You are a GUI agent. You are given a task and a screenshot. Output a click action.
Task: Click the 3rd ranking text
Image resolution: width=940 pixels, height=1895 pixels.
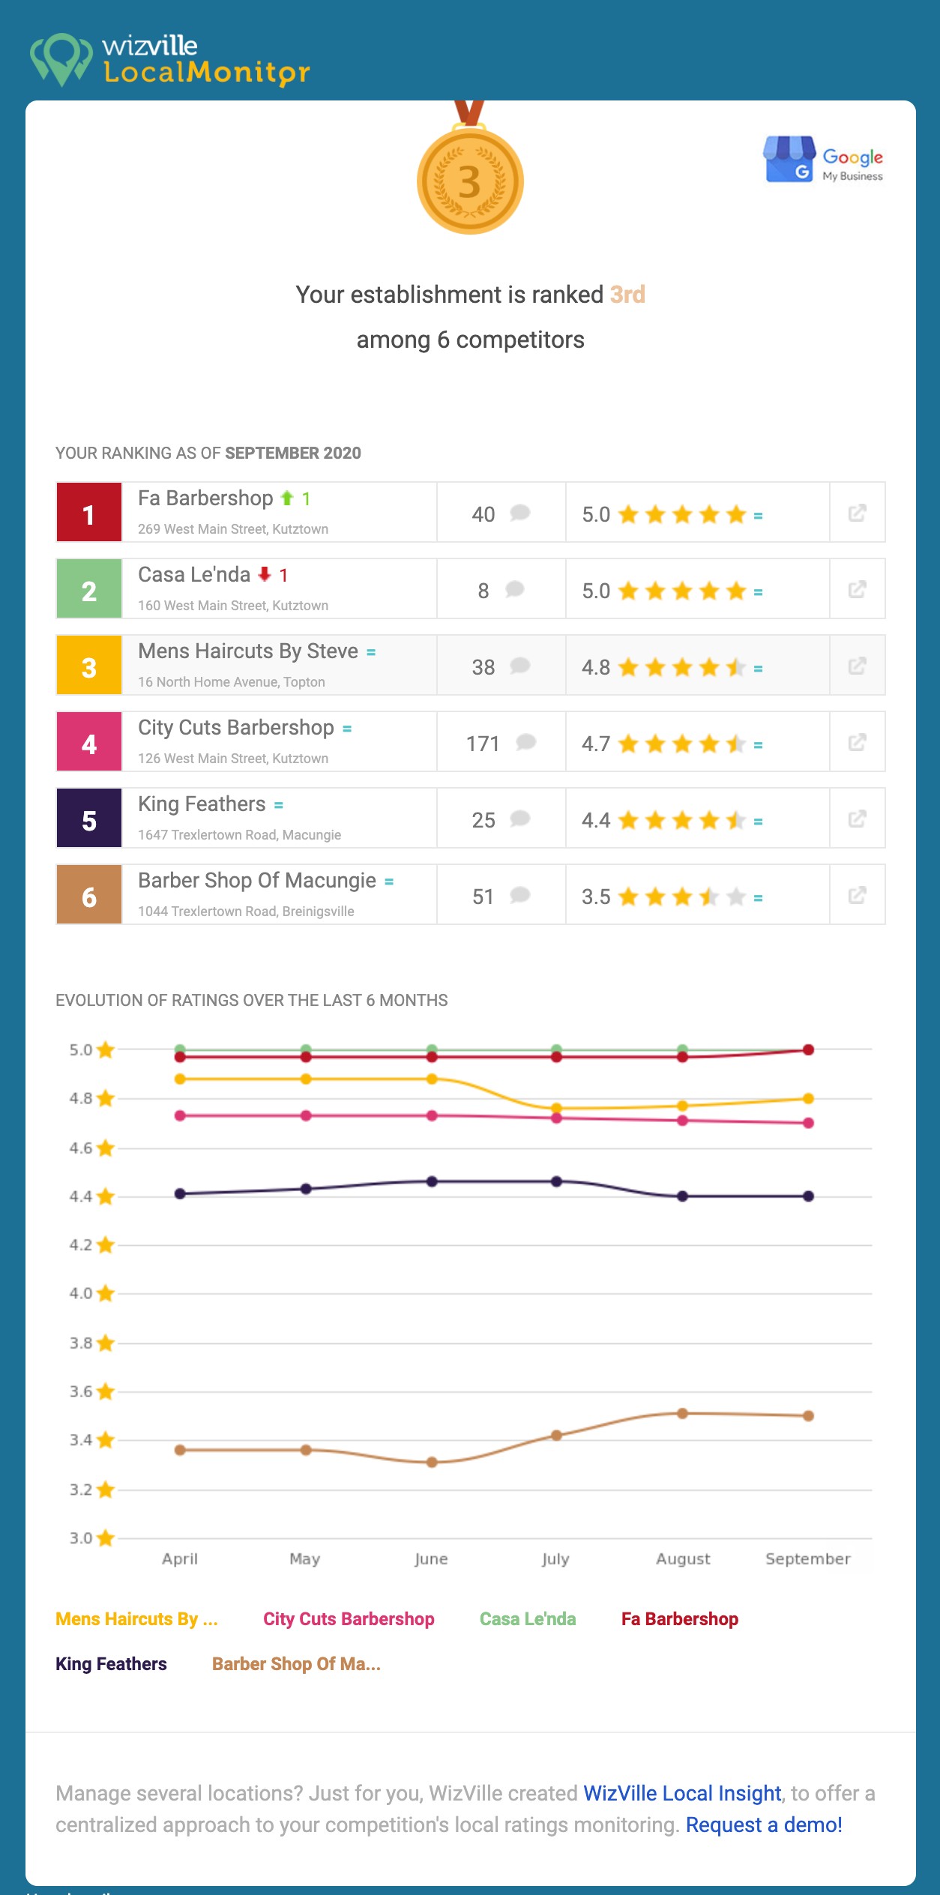tap(627, 295)
